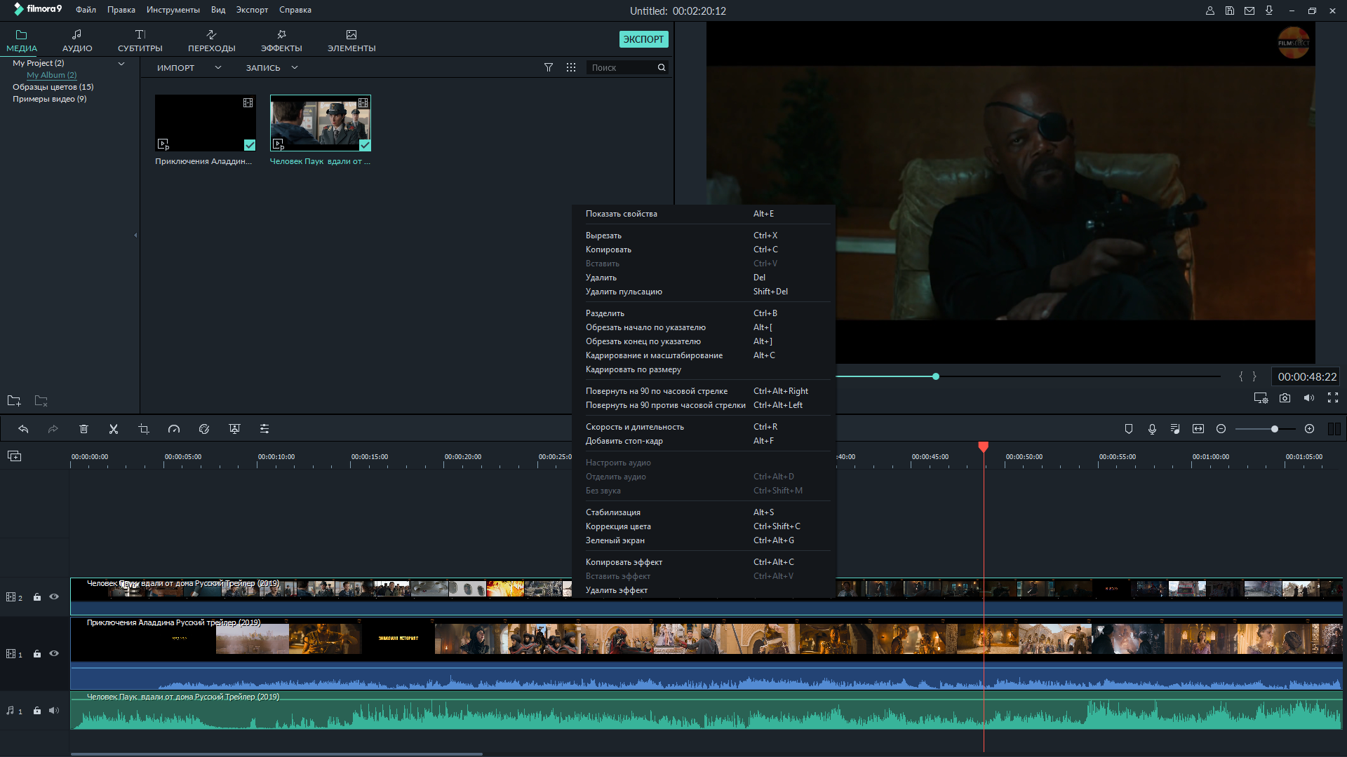Image resolution: width=1347 pixels, height=757 pixels.
Task: Click the trash Delete icon in timeline toolbar
Action: pos(83,429)
